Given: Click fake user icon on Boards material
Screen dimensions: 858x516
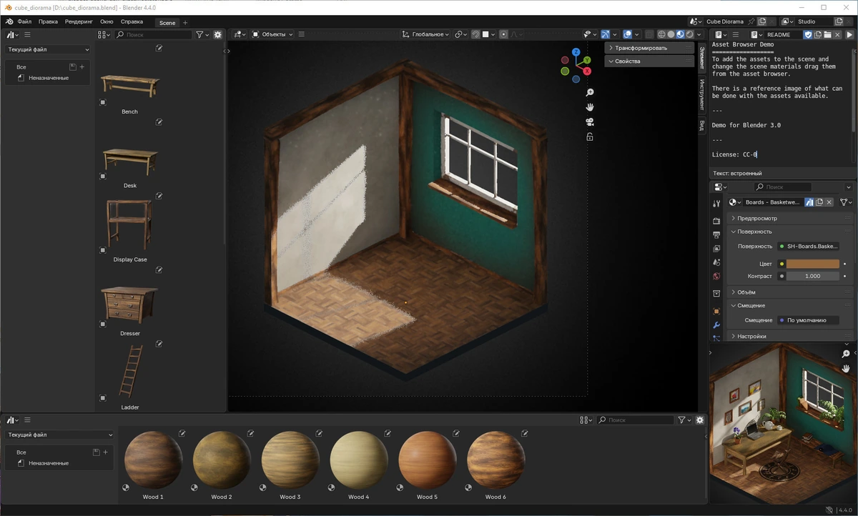Looking at the screenshot, I should pos(809,202).
